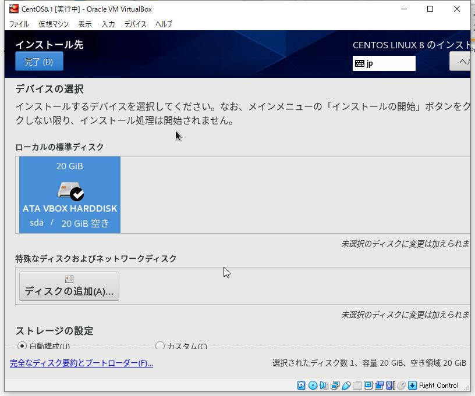Click the mouse integration status icon
Screen dimensions: 475x396
pyautogui.click(x=402, y=385)
